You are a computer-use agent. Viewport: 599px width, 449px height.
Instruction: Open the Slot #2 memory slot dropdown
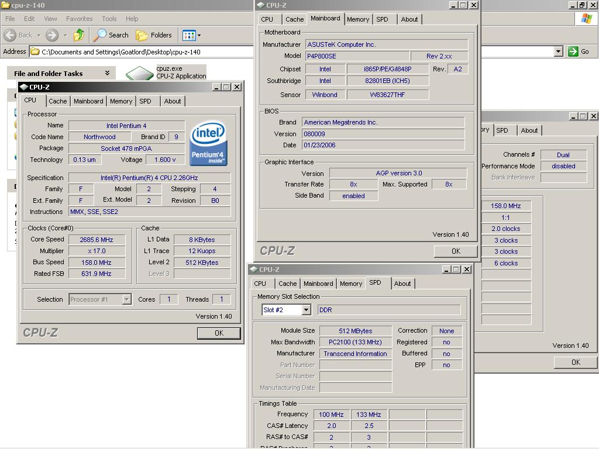point(306,310)
